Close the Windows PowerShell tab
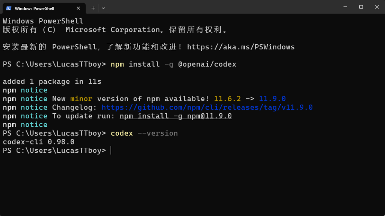The width and height of the screenshot is (385, 216). tap(79, 8)
